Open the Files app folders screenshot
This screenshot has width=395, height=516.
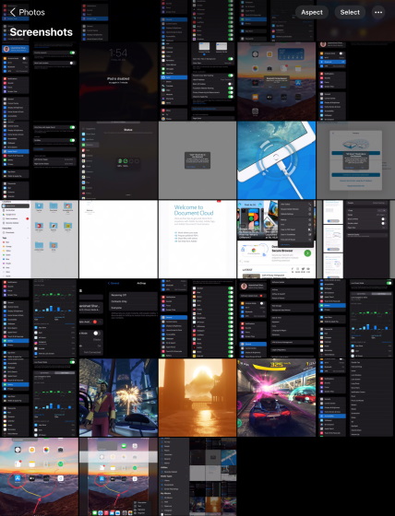point(40,240)
